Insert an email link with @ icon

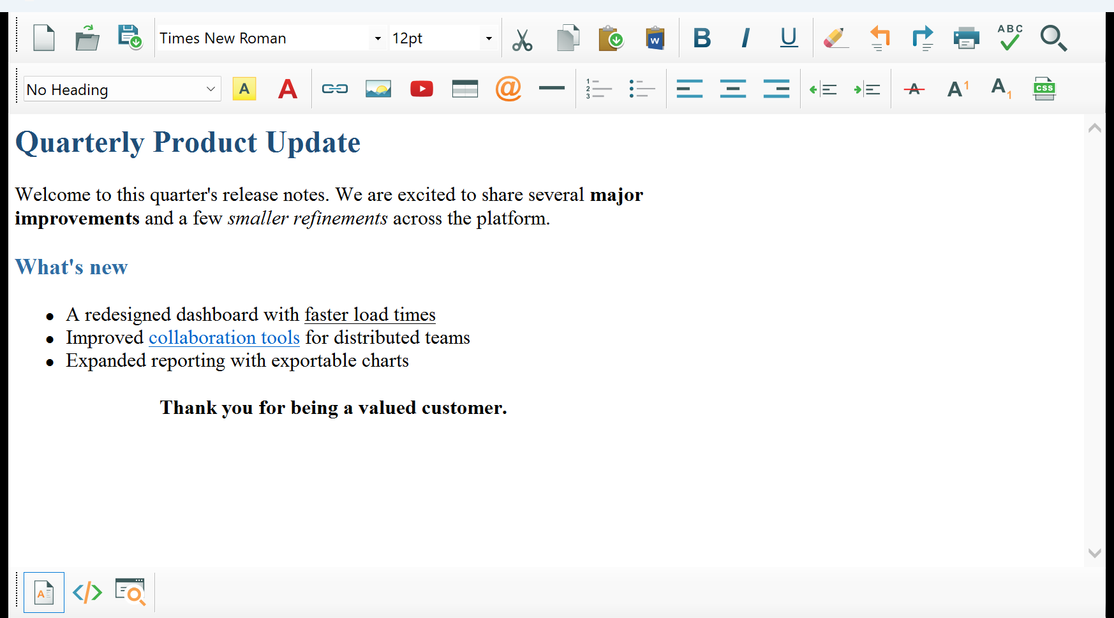(509, 89)
